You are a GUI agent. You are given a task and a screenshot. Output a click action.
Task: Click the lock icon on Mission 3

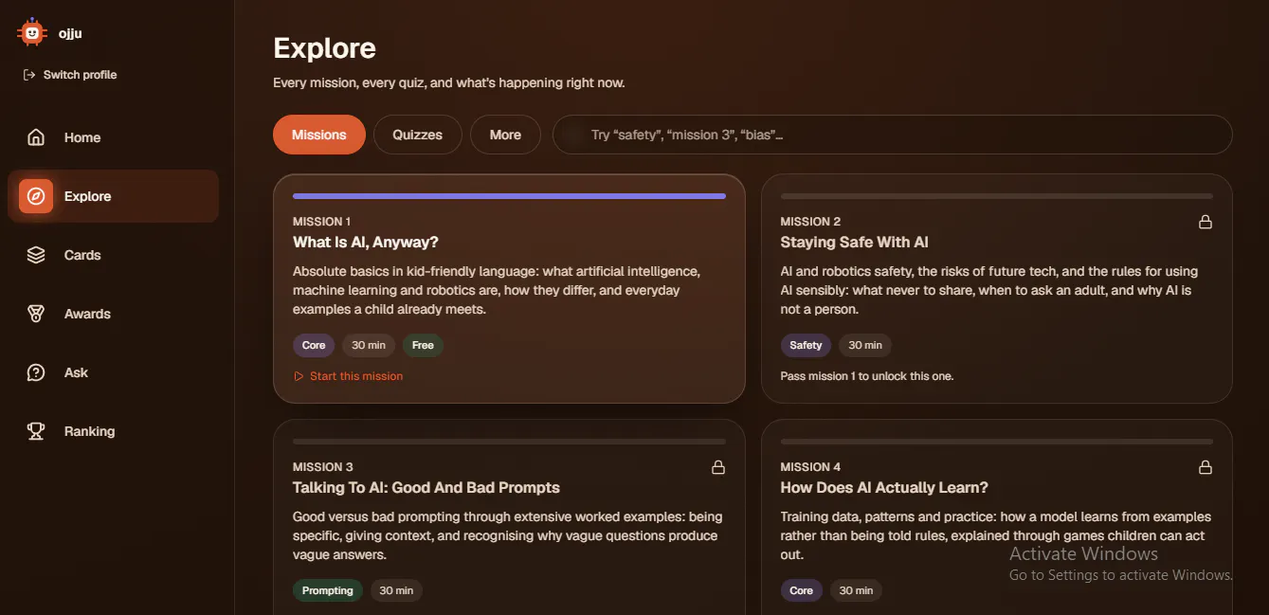tap(718, 467)
